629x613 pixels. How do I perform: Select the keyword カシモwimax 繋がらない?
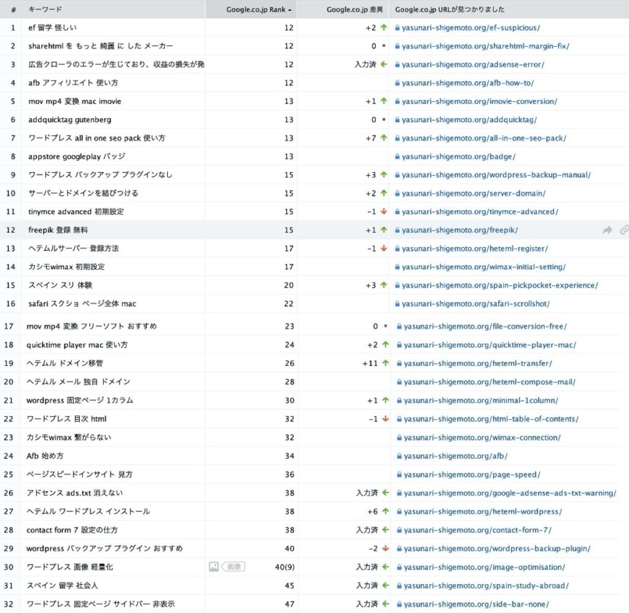[69, 437]
